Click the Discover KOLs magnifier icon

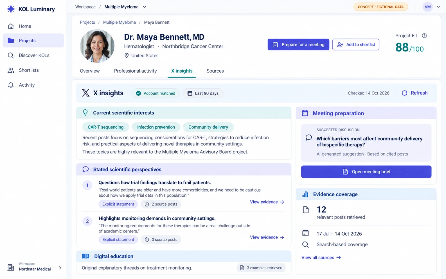tap(11, 55)
